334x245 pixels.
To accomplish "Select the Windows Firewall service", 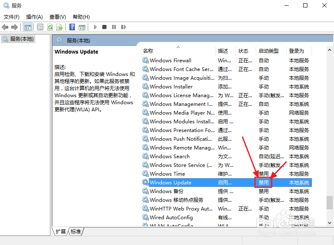I will 227,60.
